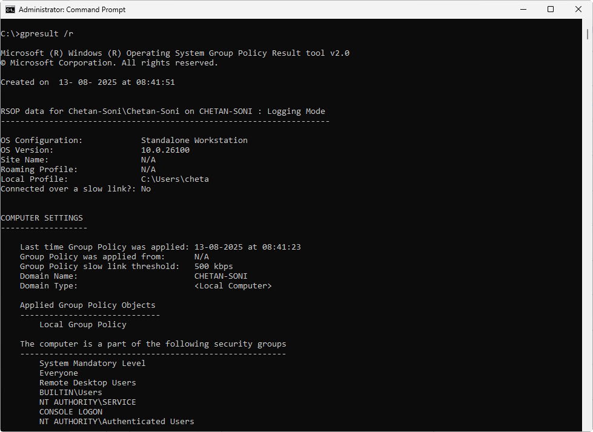593x432 pixels.
Task: Click the '<Local Computer>' domain type value
Action: click(233, 285)
